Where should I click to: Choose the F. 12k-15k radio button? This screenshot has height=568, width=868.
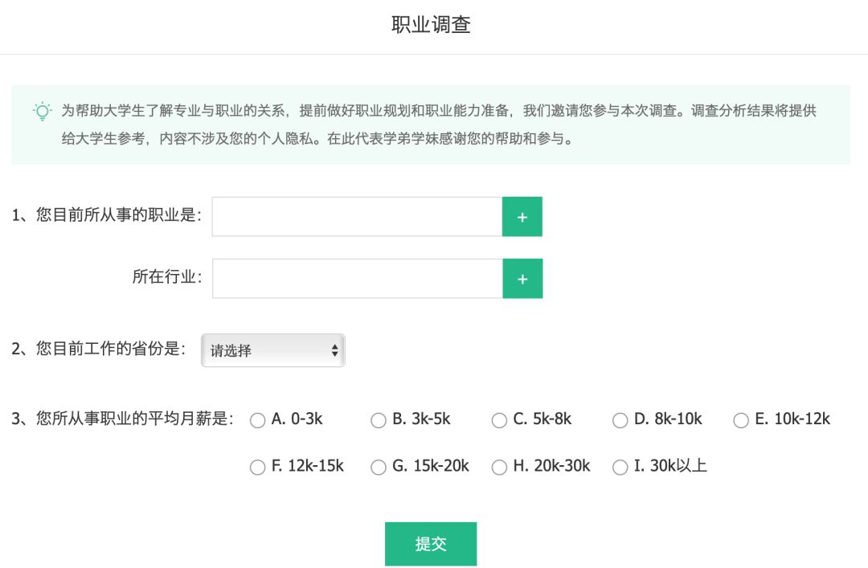(257, 468)
